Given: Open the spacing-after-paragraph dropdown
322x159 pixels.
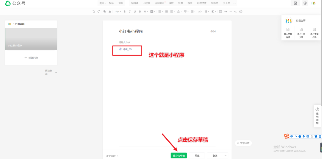Looking at the screenshot, I should pos(186,12).
